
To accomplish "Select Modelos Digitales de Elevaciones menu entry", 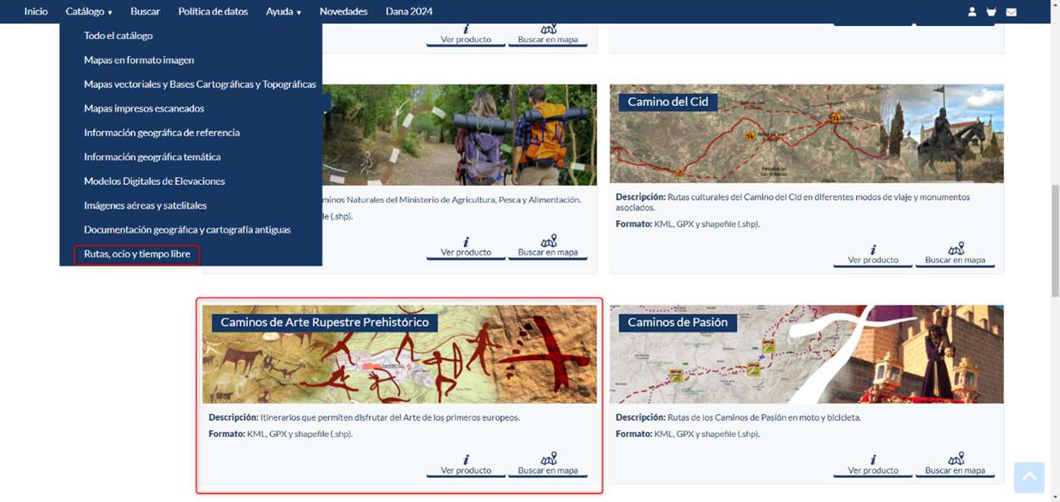I will click(x=154, y=181).
